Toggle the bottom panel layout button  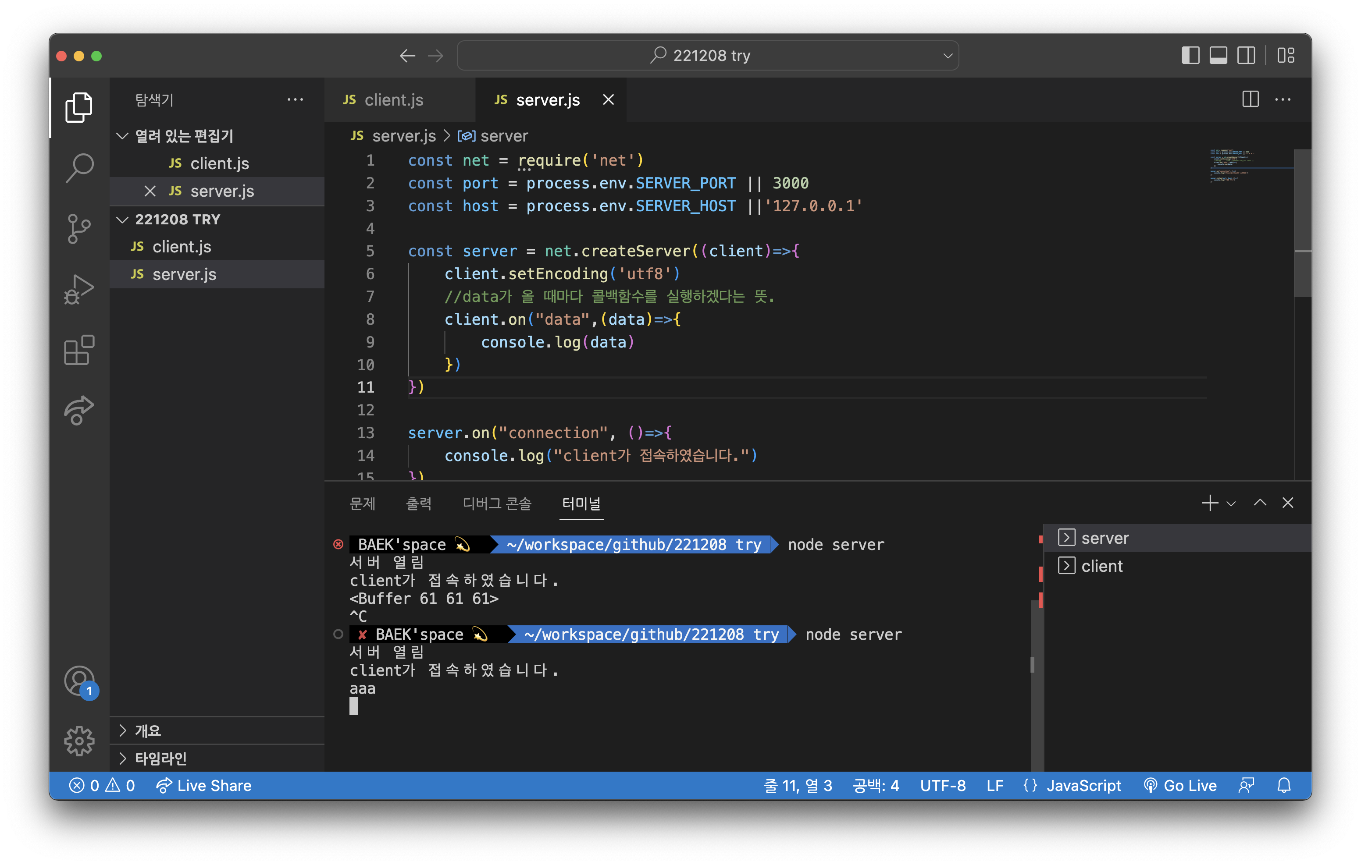1218,55
